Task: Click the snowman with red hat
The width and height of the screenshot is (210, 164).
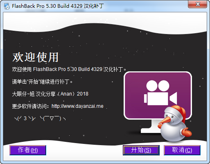Action: [x=174, y=123]
